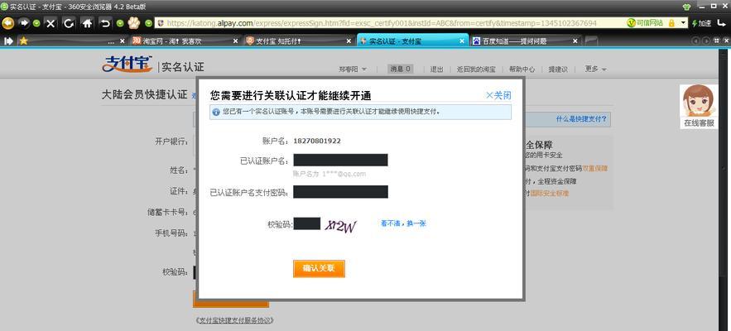731x331 pixels.
Task: Click the 双重保障 orange link
Action: point(595,168)
